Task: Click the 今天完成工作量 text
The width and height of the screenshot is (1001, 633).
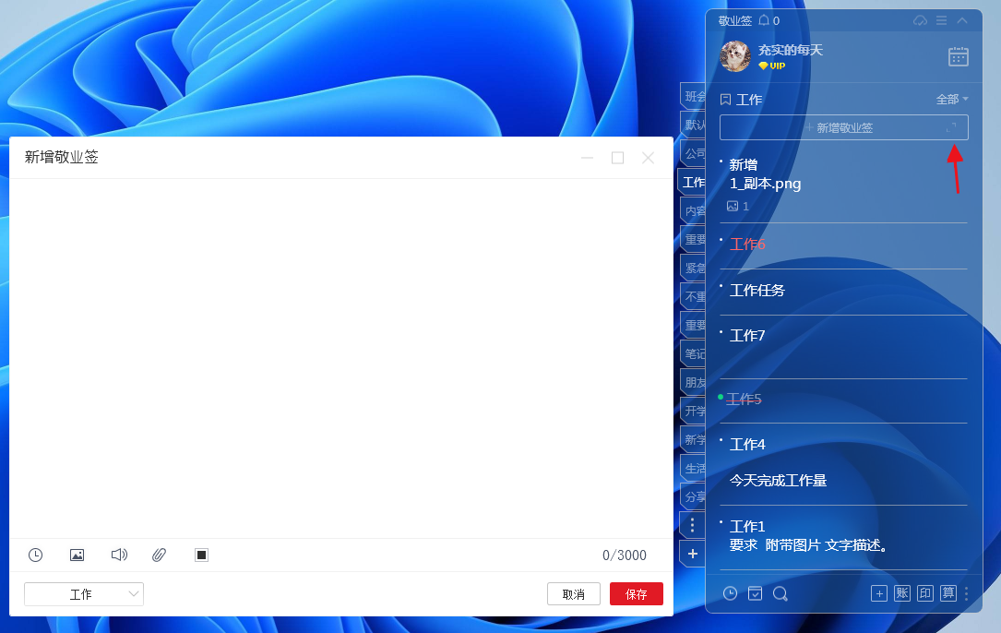Action: pos(779,481)
